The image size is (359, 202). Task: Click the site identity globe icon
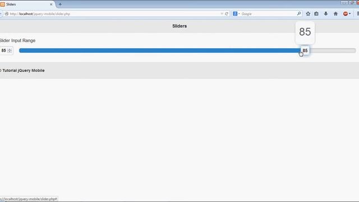(7, 13)
